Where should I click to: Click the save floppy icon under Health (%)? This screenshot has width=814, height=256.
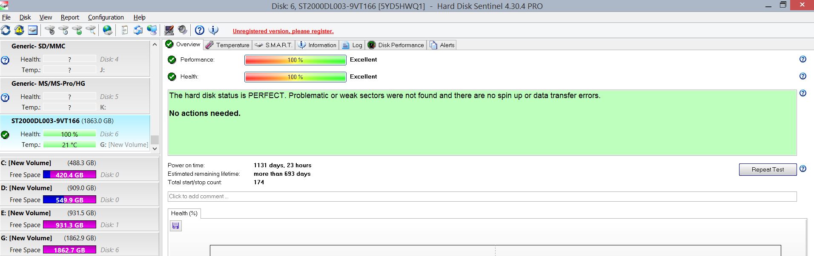tap(175, 226)
